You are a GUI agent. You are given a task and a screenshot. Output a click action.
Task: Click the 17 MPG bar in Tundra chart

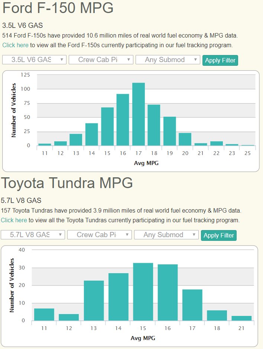pos(192,305)
